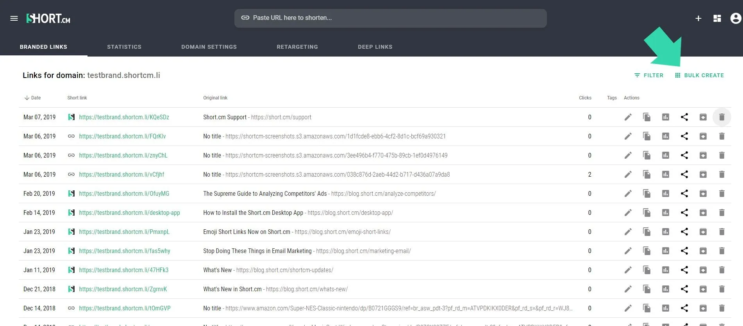
Task: Click the Filter button
Action: click(649, 75)
